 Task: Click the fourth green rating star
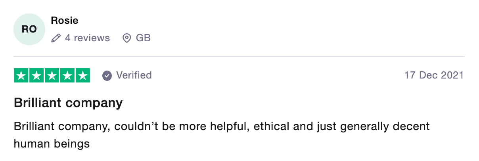67,75
